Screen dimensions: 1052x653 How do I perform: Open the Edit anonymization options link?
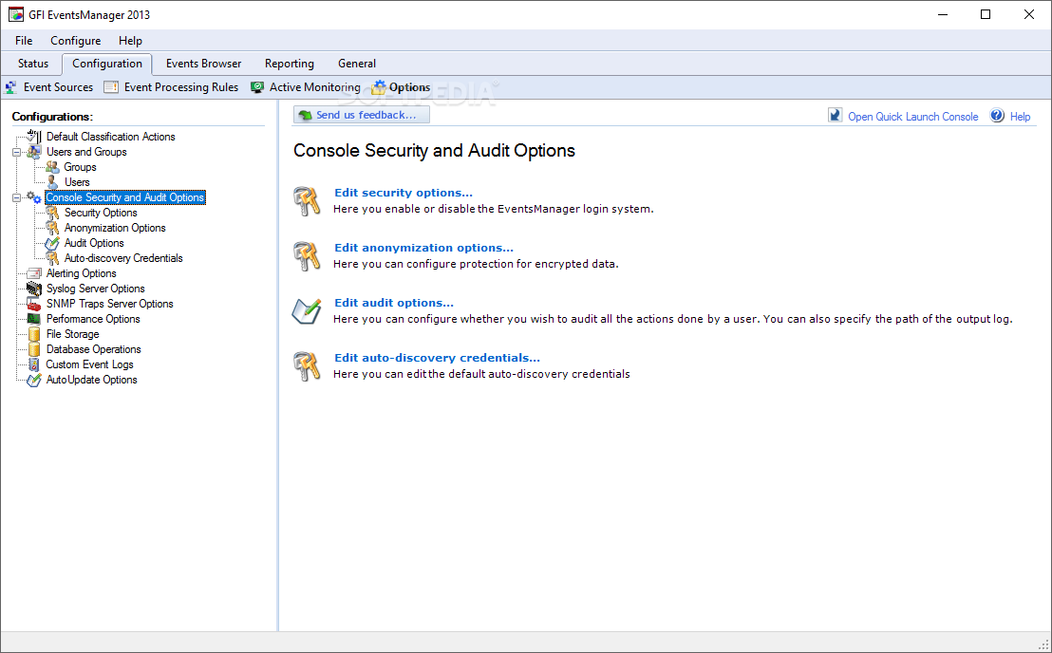[424, 248]
